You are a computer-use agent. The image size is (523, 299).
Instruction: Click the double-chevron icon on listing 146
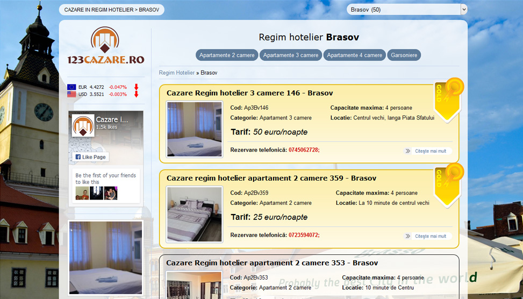tap(407, 151)
